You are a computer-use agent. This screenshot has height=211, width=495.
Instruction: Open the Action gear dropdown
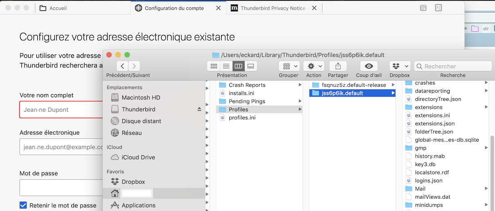[x=313, y=66]
